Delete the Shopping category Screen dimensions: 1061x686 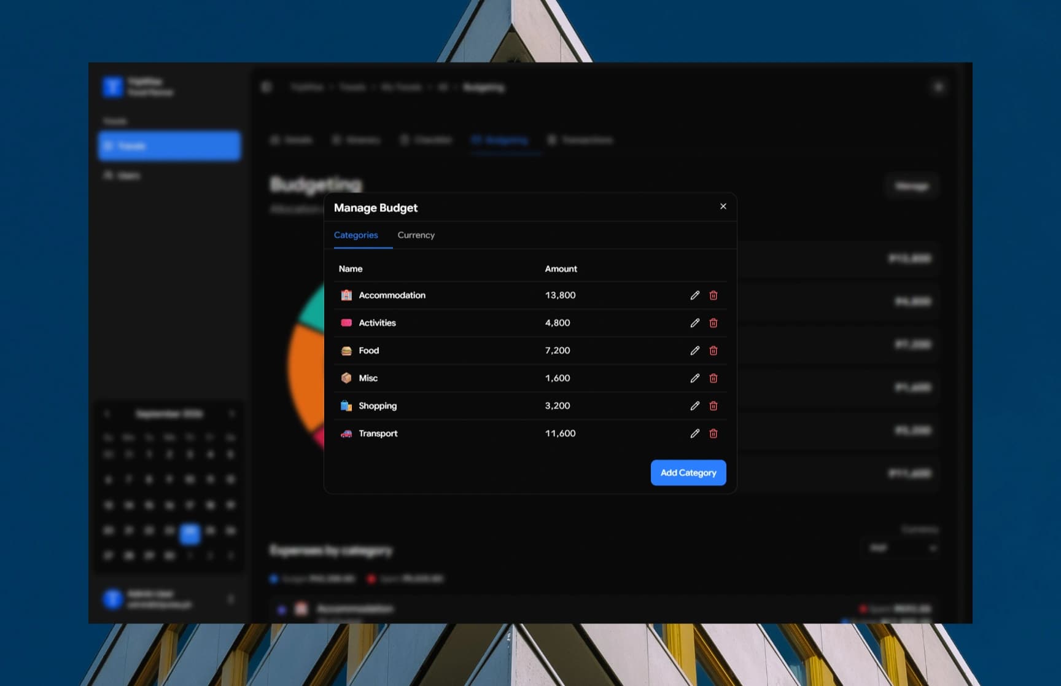(x=713, y=406)
